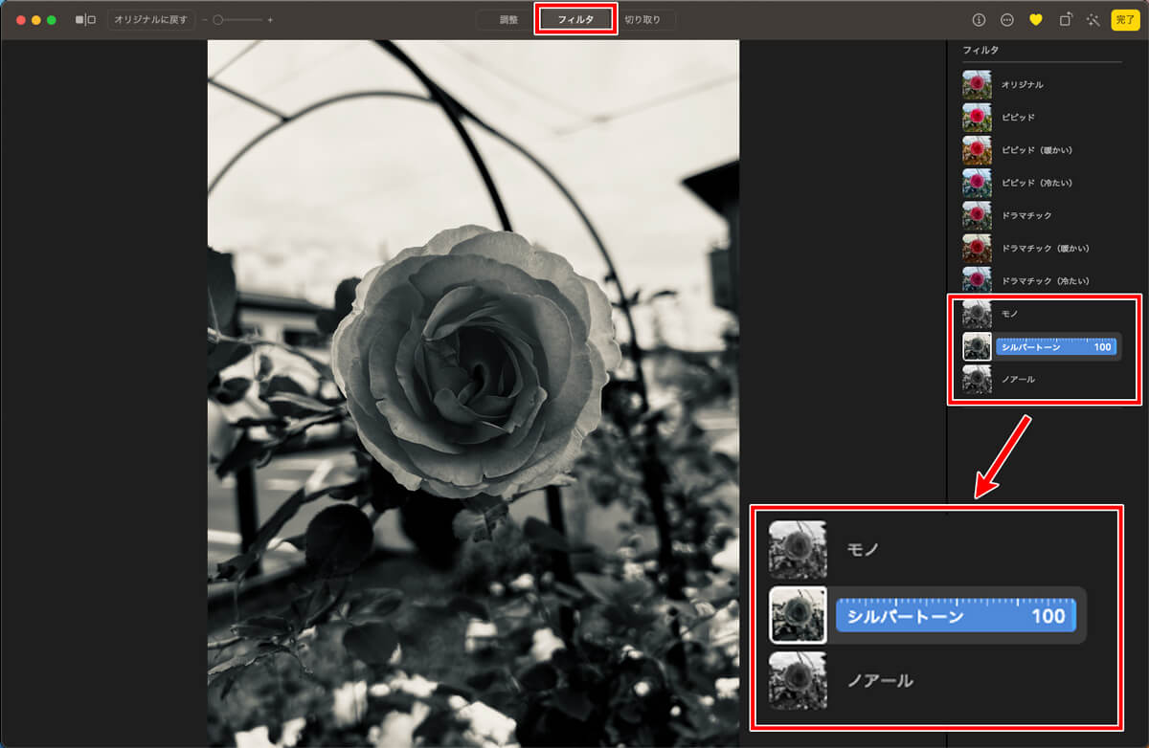Rotate the photo with the rotate icon

pos(1065,19)
